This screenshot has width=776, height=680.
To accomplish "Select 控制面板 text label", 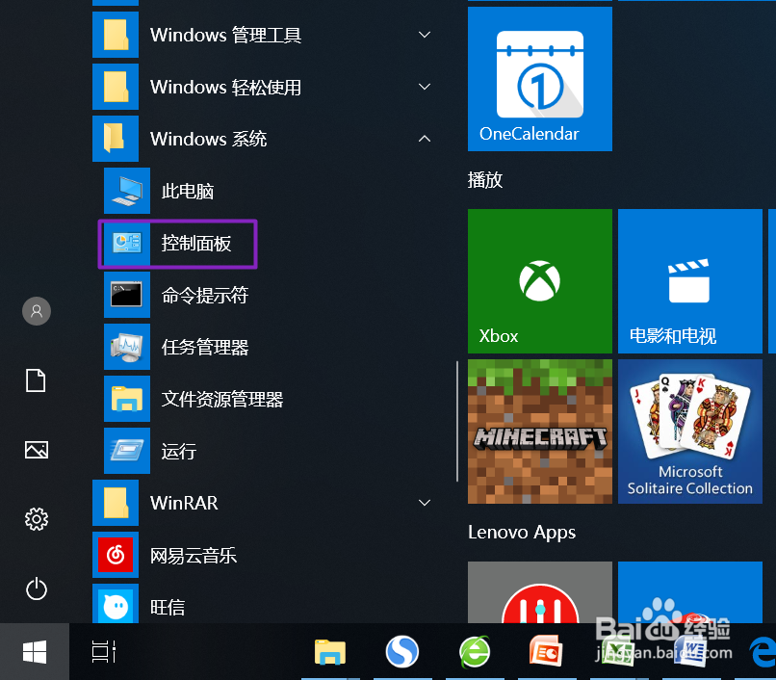I will 196,243.
